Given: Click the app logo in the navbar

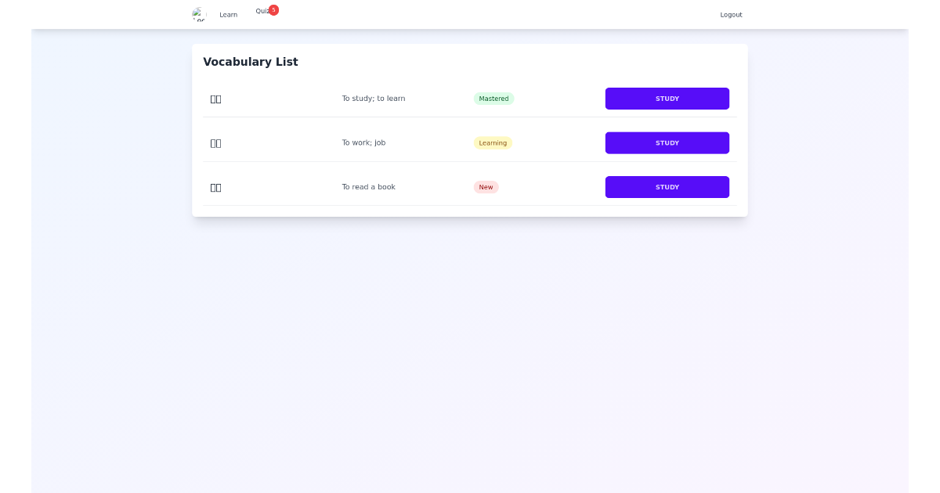Looking at the screenshot, I should [x=199, y=14].
